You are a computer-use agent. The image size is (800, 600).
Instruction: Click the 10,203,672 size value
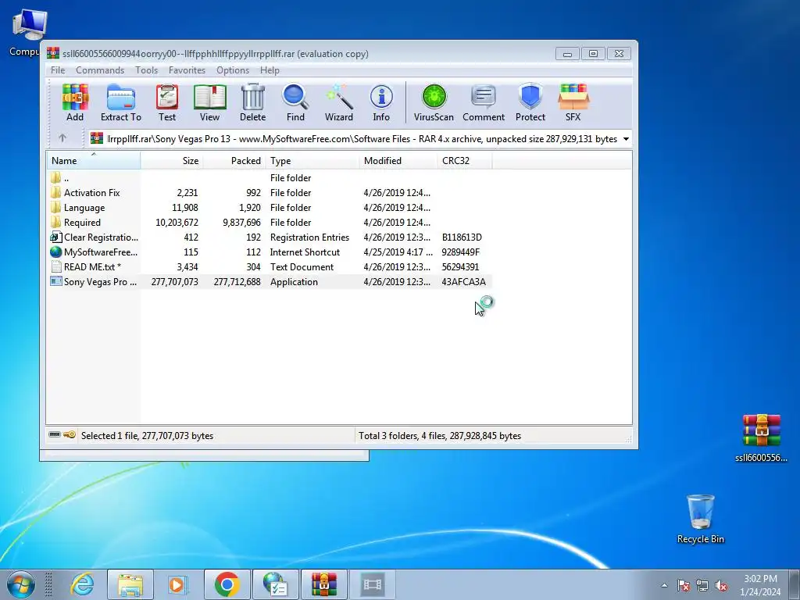[x=177, y=223]
